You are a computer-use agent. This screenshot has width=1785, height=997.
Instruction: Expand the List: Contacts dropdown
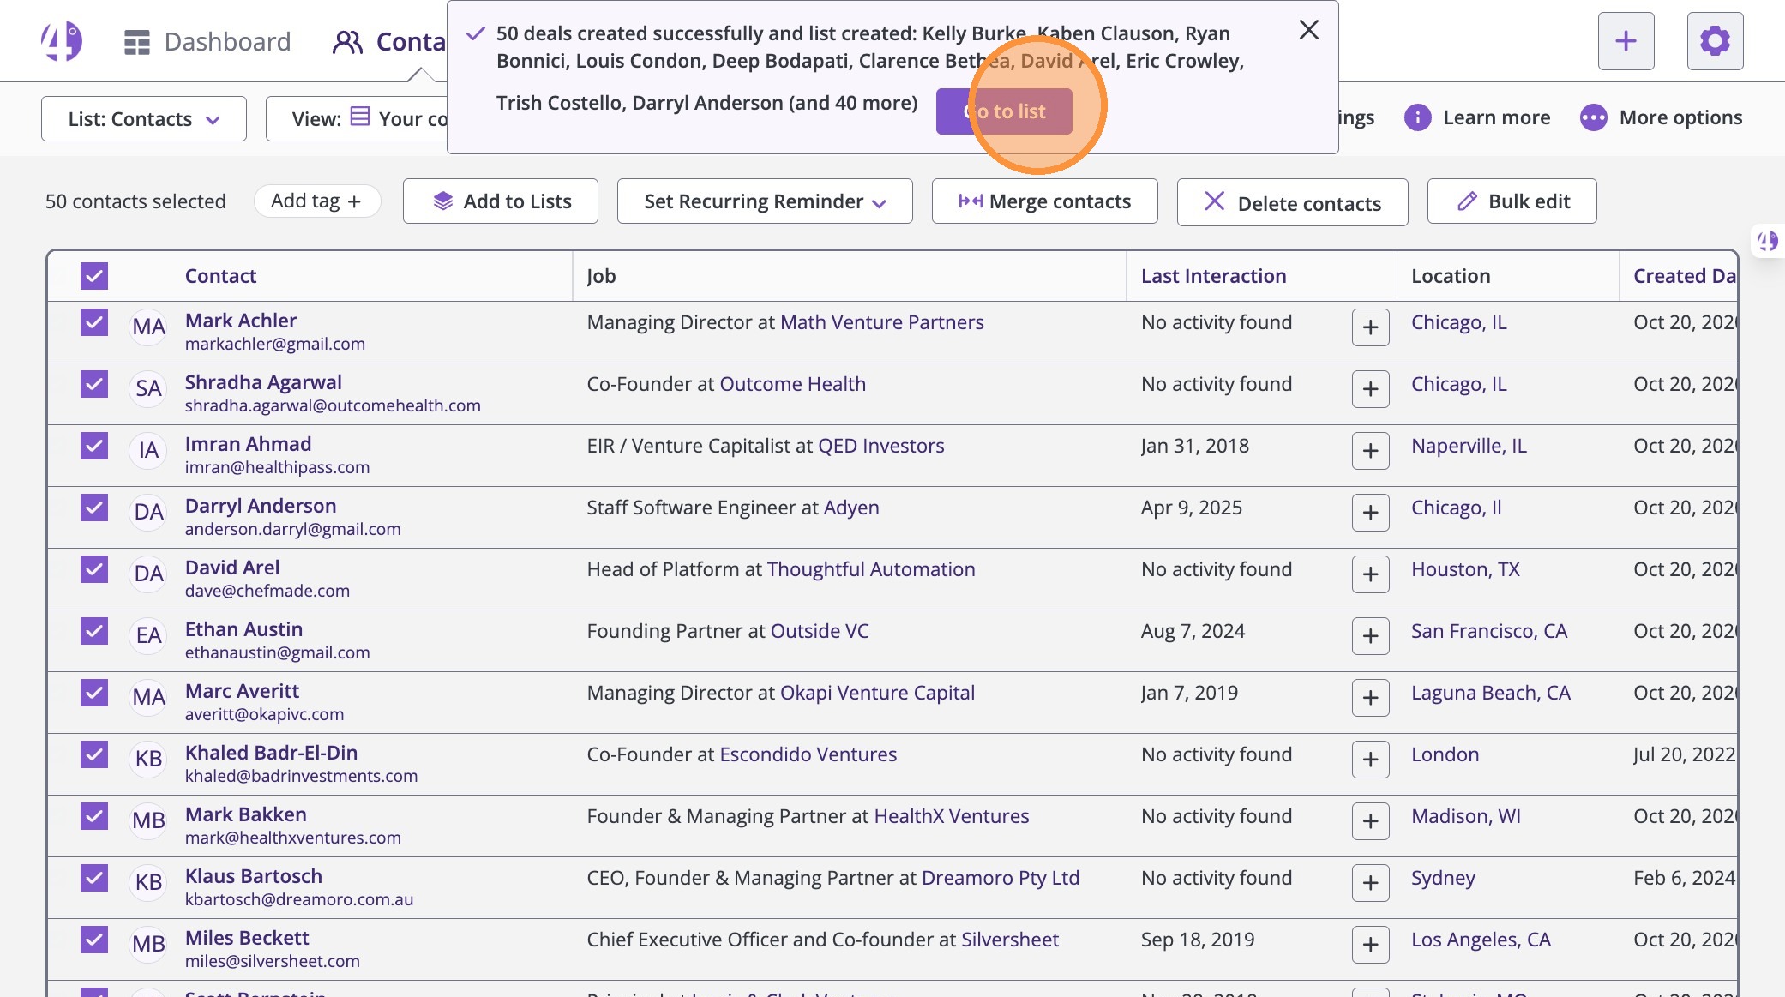[x=144, y=119]
